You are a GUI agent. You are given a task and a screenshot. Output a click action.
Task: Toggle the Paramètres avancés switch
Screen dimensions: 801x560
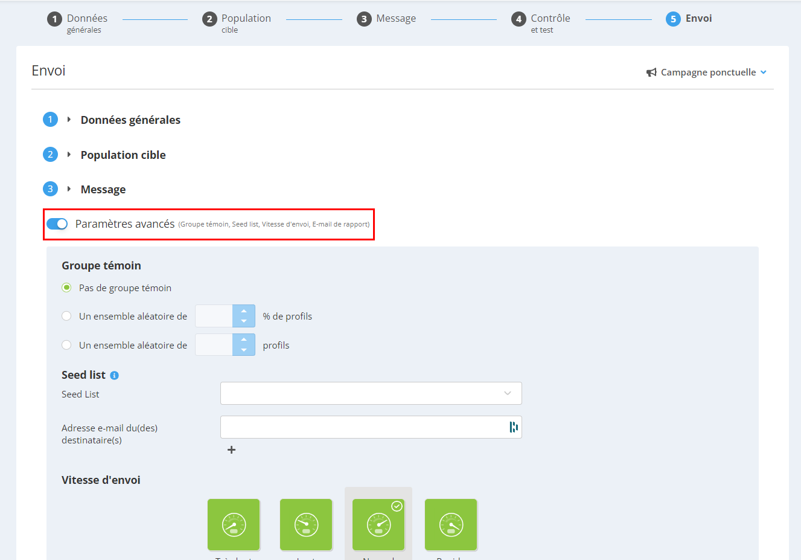(x=57, y=224)
